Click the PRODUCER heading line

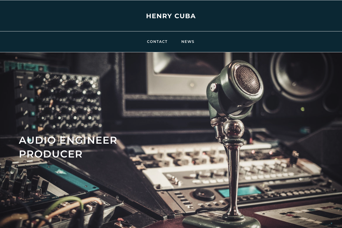click(51, 154)
